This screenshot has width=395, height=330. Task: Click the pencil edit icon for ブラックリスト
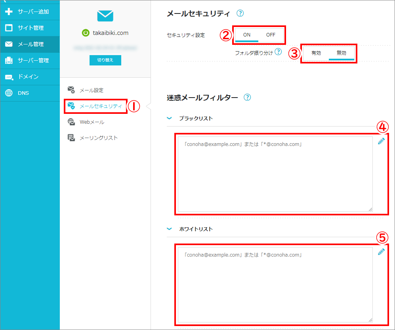coord(381,141)
